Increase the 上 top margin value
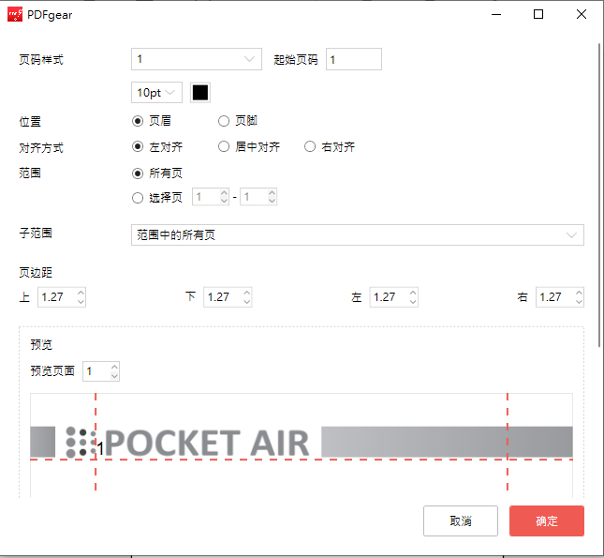 81,293
